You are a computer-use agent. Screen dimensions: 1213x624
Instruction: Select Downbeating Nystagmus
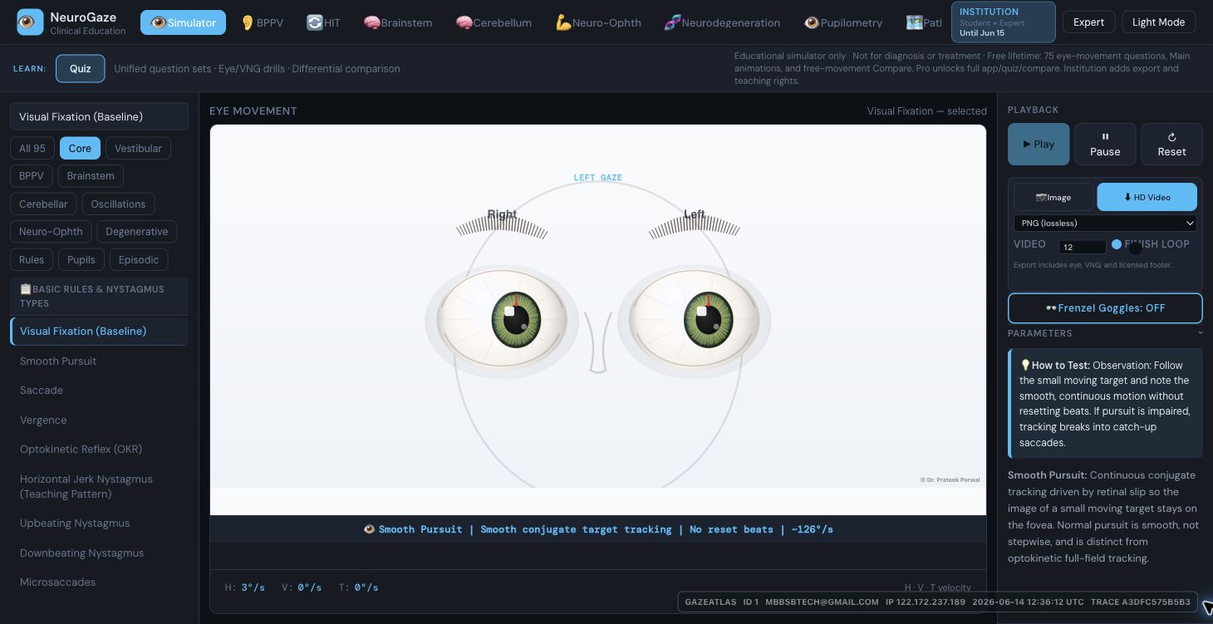click(99, 553)
